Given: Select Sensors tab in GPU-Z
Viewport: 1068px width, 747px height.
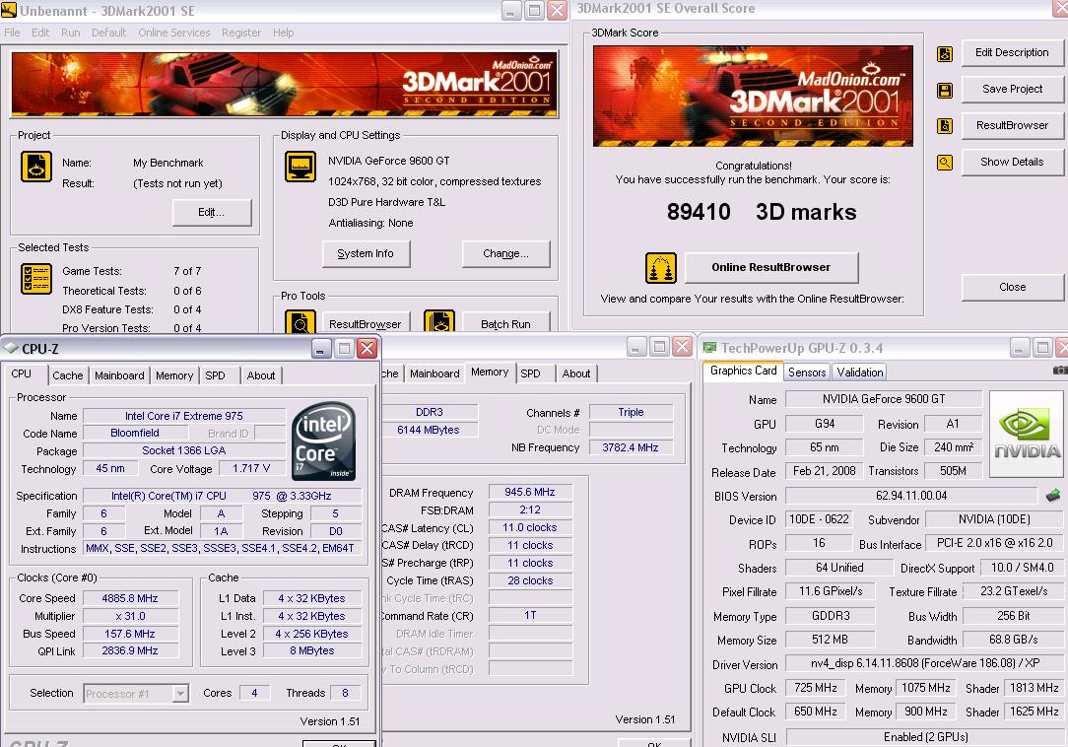Looking at the screenshot, I should click(807, 373).
